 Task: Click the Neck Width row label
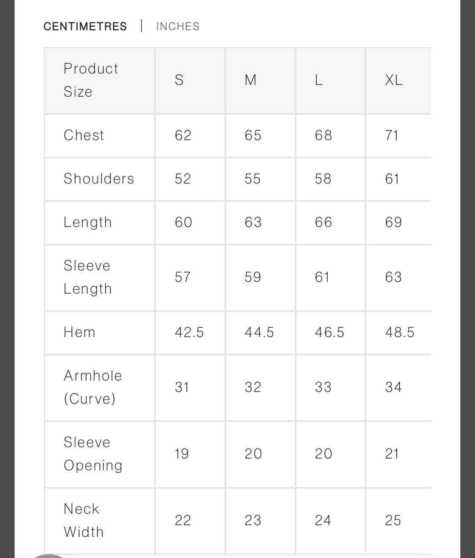pos(84,520)
